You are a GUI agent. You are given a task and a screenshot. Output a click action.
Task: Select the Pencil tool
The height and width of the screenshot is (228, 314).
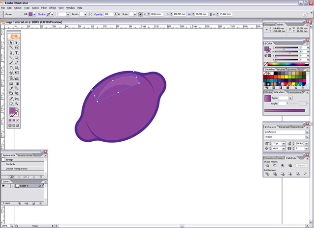pos(17,63)
